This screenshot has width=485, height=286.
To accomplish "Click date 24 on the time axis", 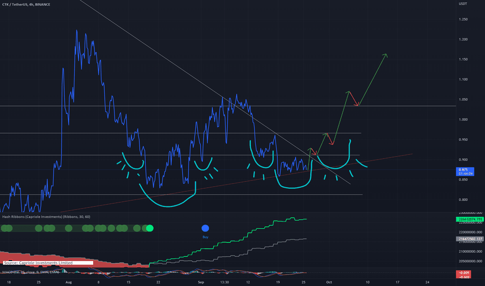I will click(x=427, y=282).
